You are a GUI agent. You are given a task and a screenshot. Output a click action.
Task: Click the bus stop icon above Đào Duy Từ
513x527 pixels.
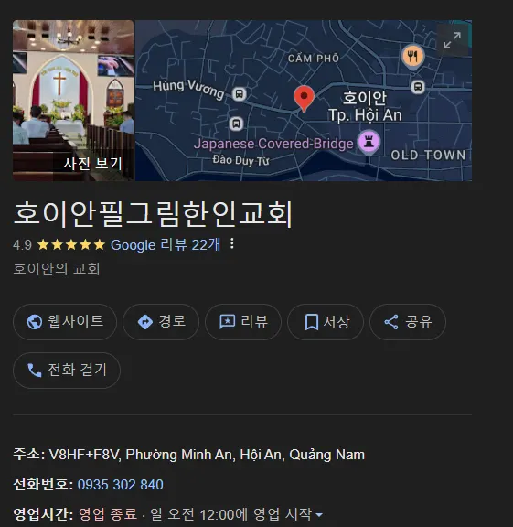[x=236, y=124]
